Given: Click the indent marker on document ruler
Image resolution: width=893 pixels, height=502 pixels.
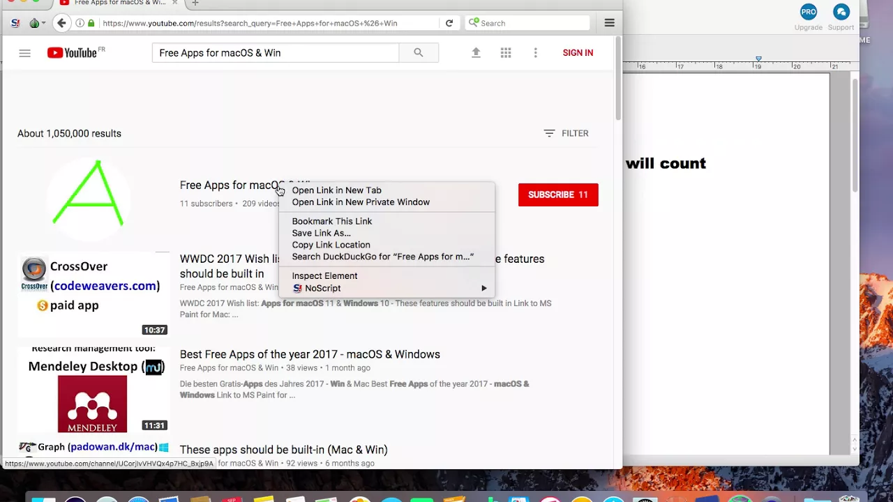Looking at the screenshot, I should coord(758,59).
